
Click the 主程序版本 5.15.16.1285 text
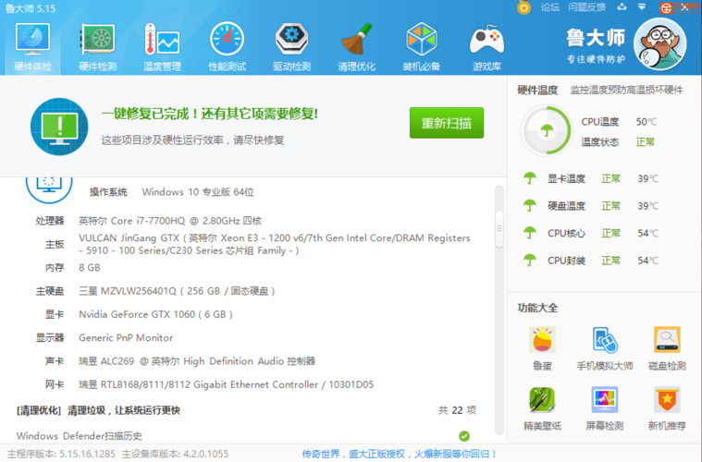coord(61,454)
